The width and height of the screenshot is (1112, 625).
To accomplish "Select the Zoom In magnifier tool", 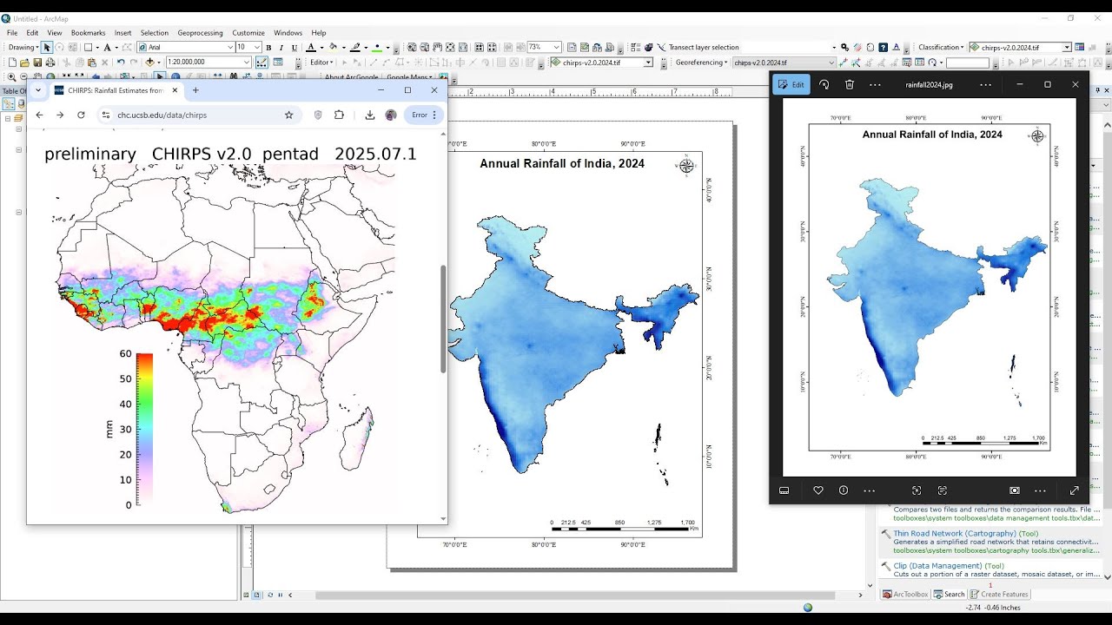I will coord(11,77).
